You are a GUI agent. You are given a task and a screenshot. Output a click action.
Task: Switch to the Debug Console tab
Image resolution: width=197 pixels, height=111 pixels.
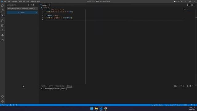coord(60,86)
